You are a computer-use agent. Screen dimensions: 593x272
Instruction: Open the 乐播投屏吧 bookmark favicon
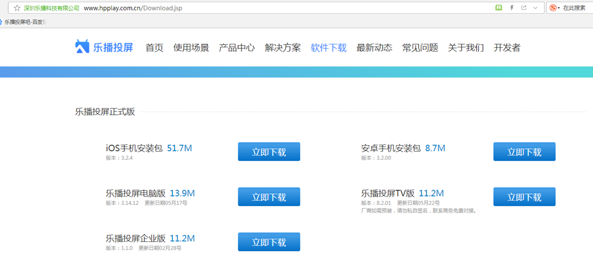(x=1, y=23)
